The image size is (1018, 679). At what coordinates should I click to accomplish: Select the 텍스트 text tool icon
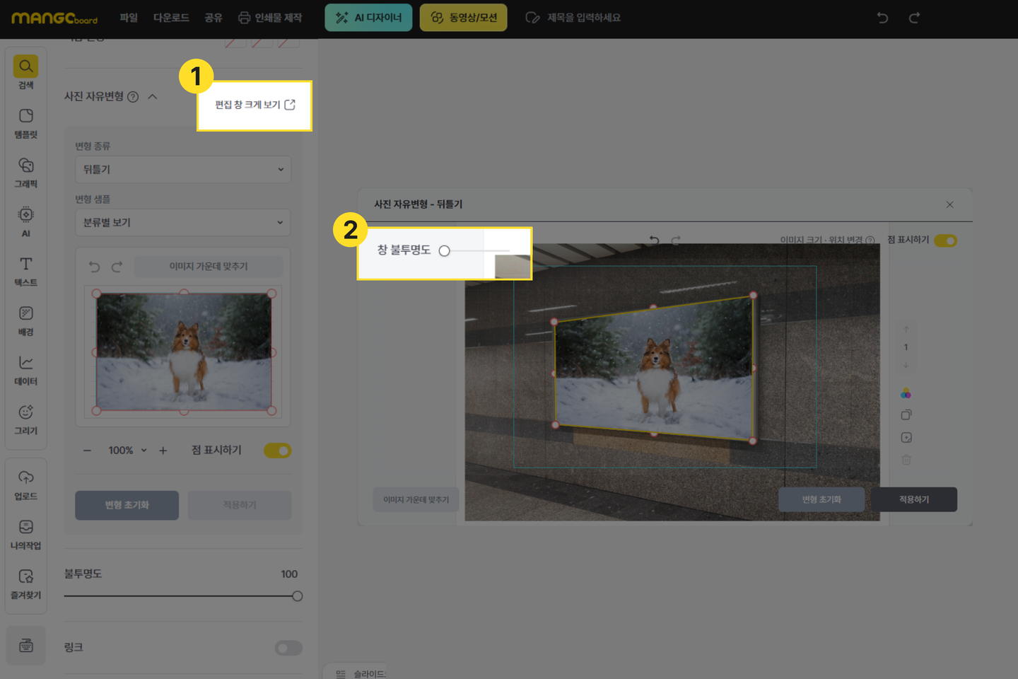click(25, 265)
